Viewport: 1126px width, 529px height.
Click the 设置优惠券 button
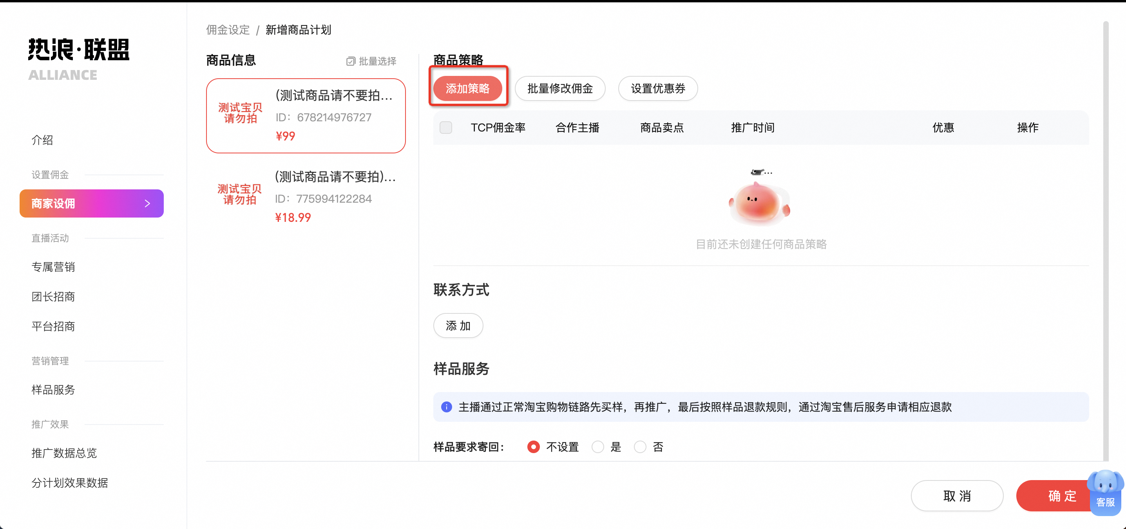(x=658, y=88)
